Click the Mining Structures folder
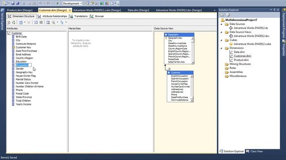286x160 pixels. tap(240, 64)
